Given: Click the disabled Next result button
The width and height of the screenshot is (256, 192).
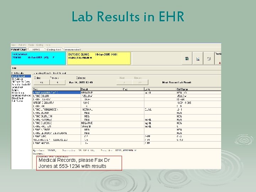Looking at the screenshot, I should 124,82.
